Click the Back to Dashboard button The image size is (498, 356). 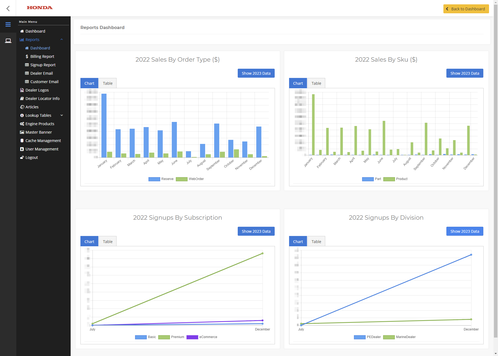click(466, 9)
